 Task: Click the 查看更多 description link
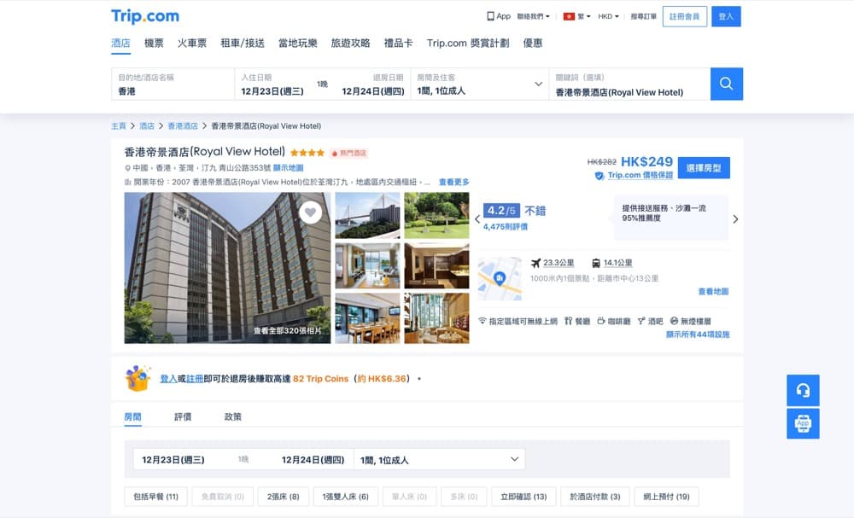pyautogui.click(x=453, y=183)
